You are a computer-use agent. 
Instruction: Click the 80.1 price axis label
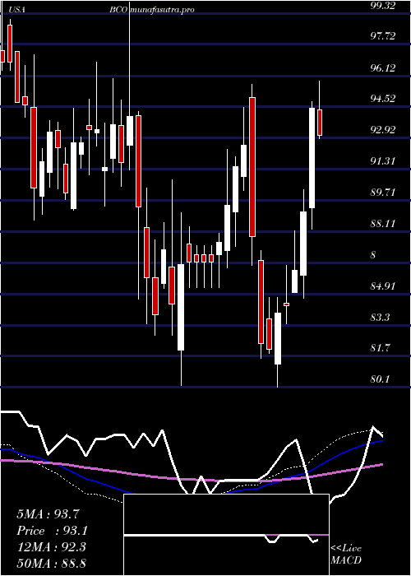click(381, 379)
